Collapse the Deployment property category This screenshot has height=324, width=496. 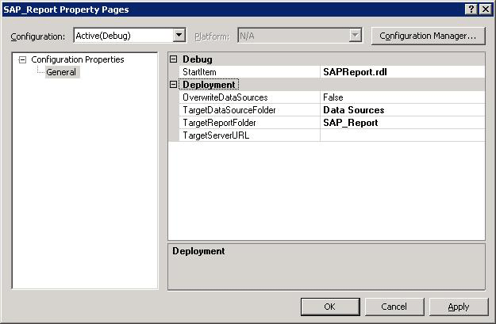click(173, 84)
